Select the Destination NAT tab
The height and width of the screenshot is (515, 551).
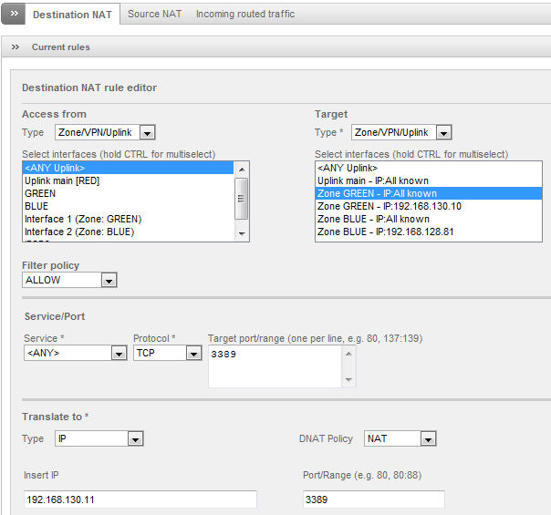[73, 15]
